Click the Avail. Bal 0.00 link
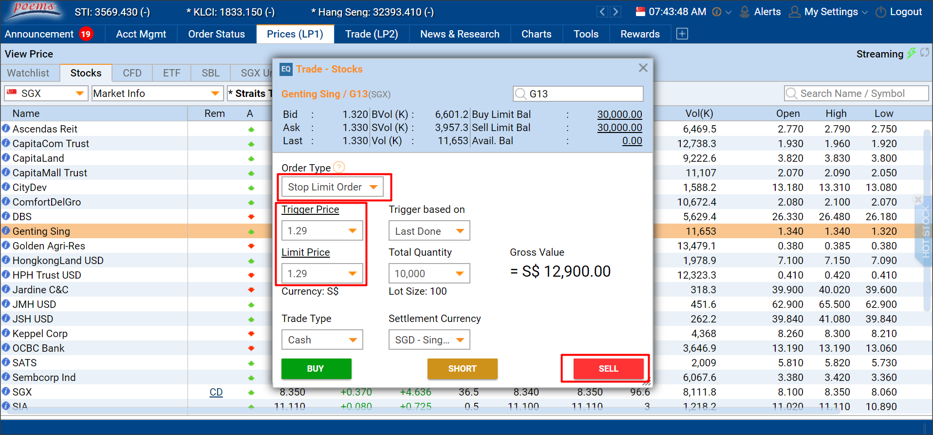This screenshot has width=933, height=435. click(x=632, y=141)
